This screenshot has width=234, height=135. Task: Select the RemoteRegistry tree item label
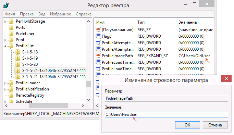(x=30, y=95)
